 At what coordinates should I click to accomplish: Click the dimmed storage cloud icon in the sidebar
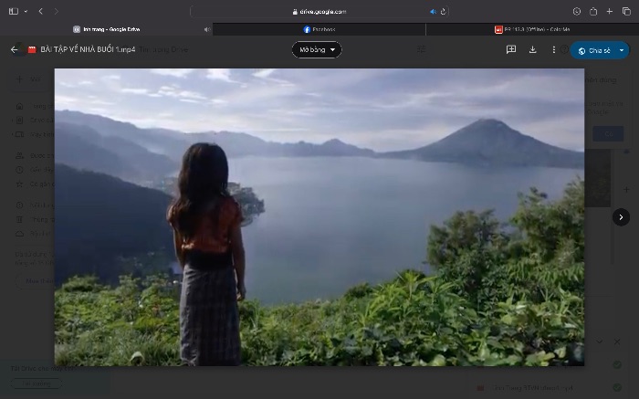tap(19, 234)
